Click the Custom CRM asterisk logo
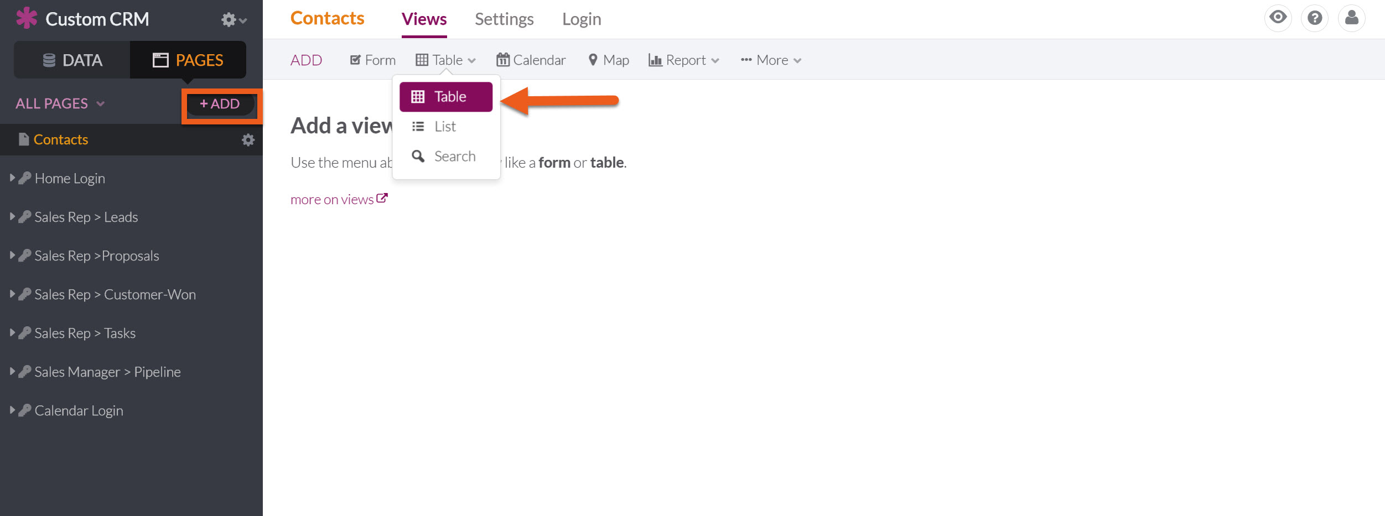1385x516 pixels. point(26,18)
